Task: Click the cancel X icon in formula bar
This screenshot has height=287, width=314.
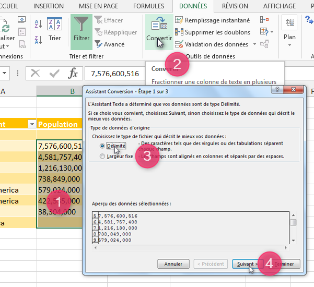Action: coord(35,74)
